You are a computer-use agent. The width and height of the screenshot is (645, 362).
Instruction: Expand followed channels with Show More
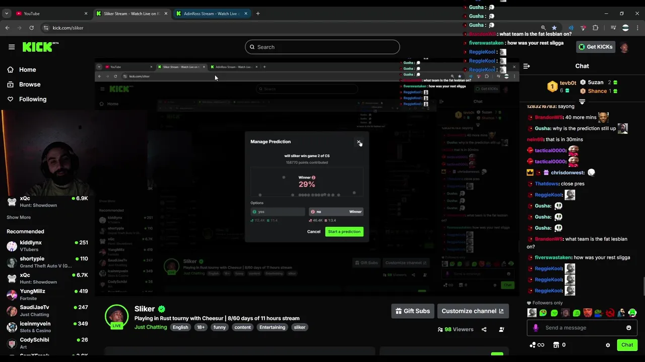coord(19,217)
